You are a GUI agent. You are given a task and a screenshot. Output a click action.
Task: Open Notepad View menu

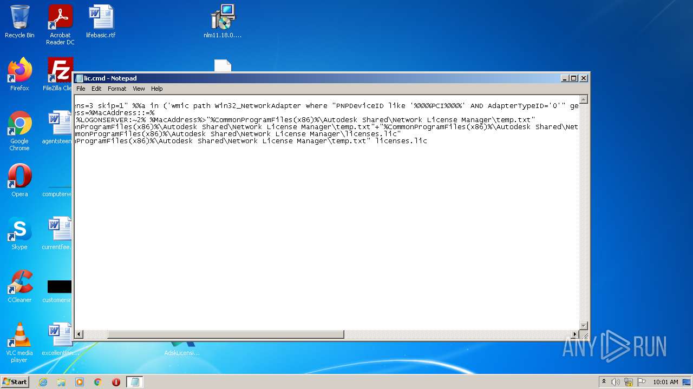pos(139,89)
